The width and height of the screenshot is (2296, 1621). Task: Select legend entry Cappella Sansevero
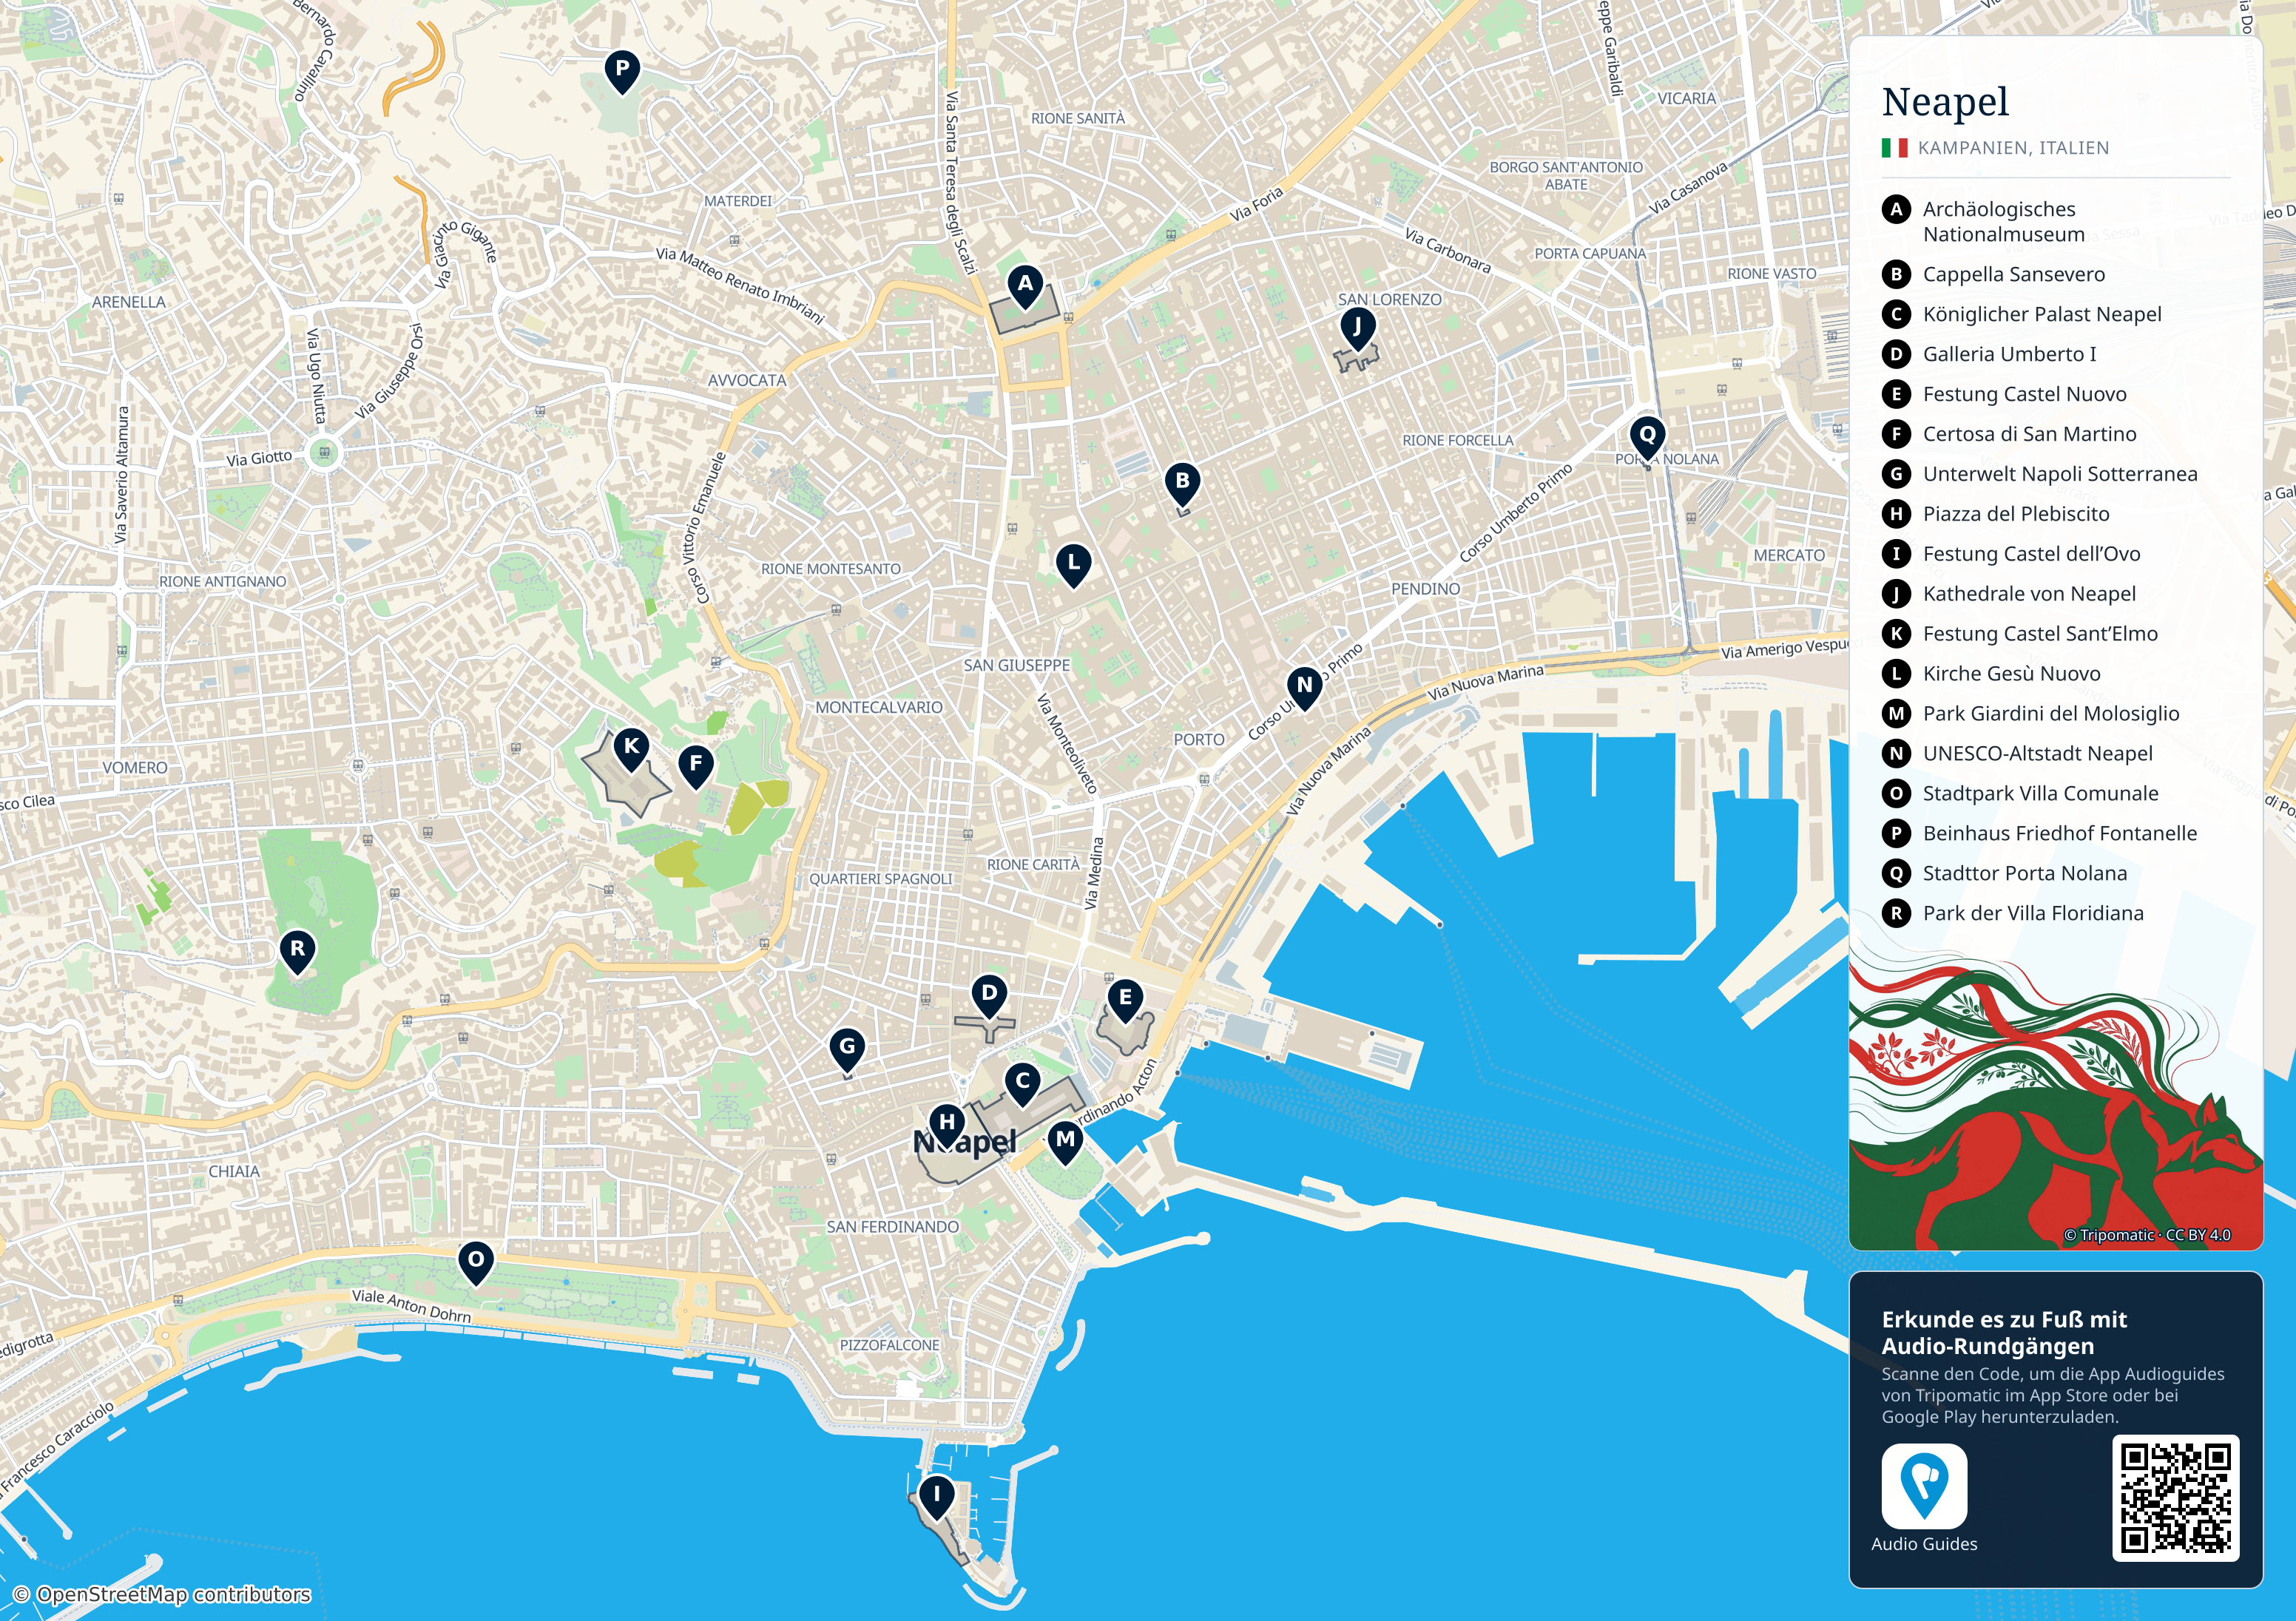click(x=2014, y=274)
